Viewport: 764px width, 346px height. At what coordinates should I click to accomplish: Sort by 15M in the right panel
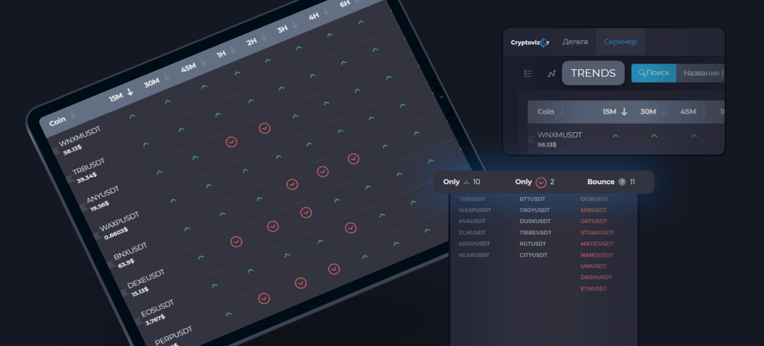[x=615, y=112]
